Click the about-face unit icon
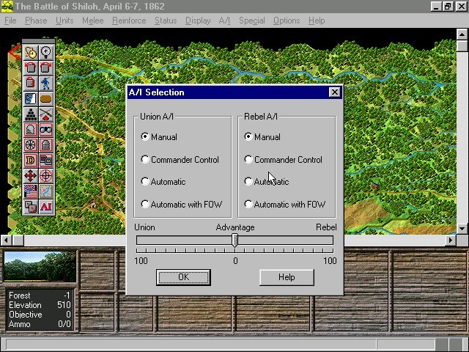The image size is (469, 352). [30, 83]
